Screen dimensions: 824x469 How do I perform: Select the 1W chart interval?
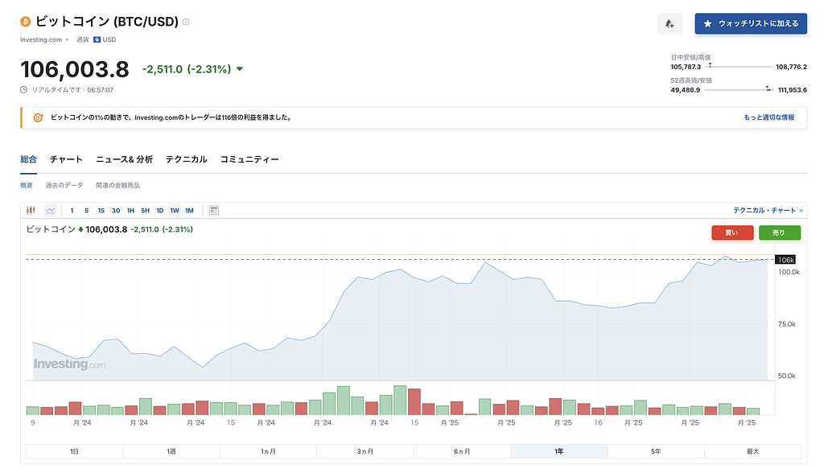click(x=175, y=211)
